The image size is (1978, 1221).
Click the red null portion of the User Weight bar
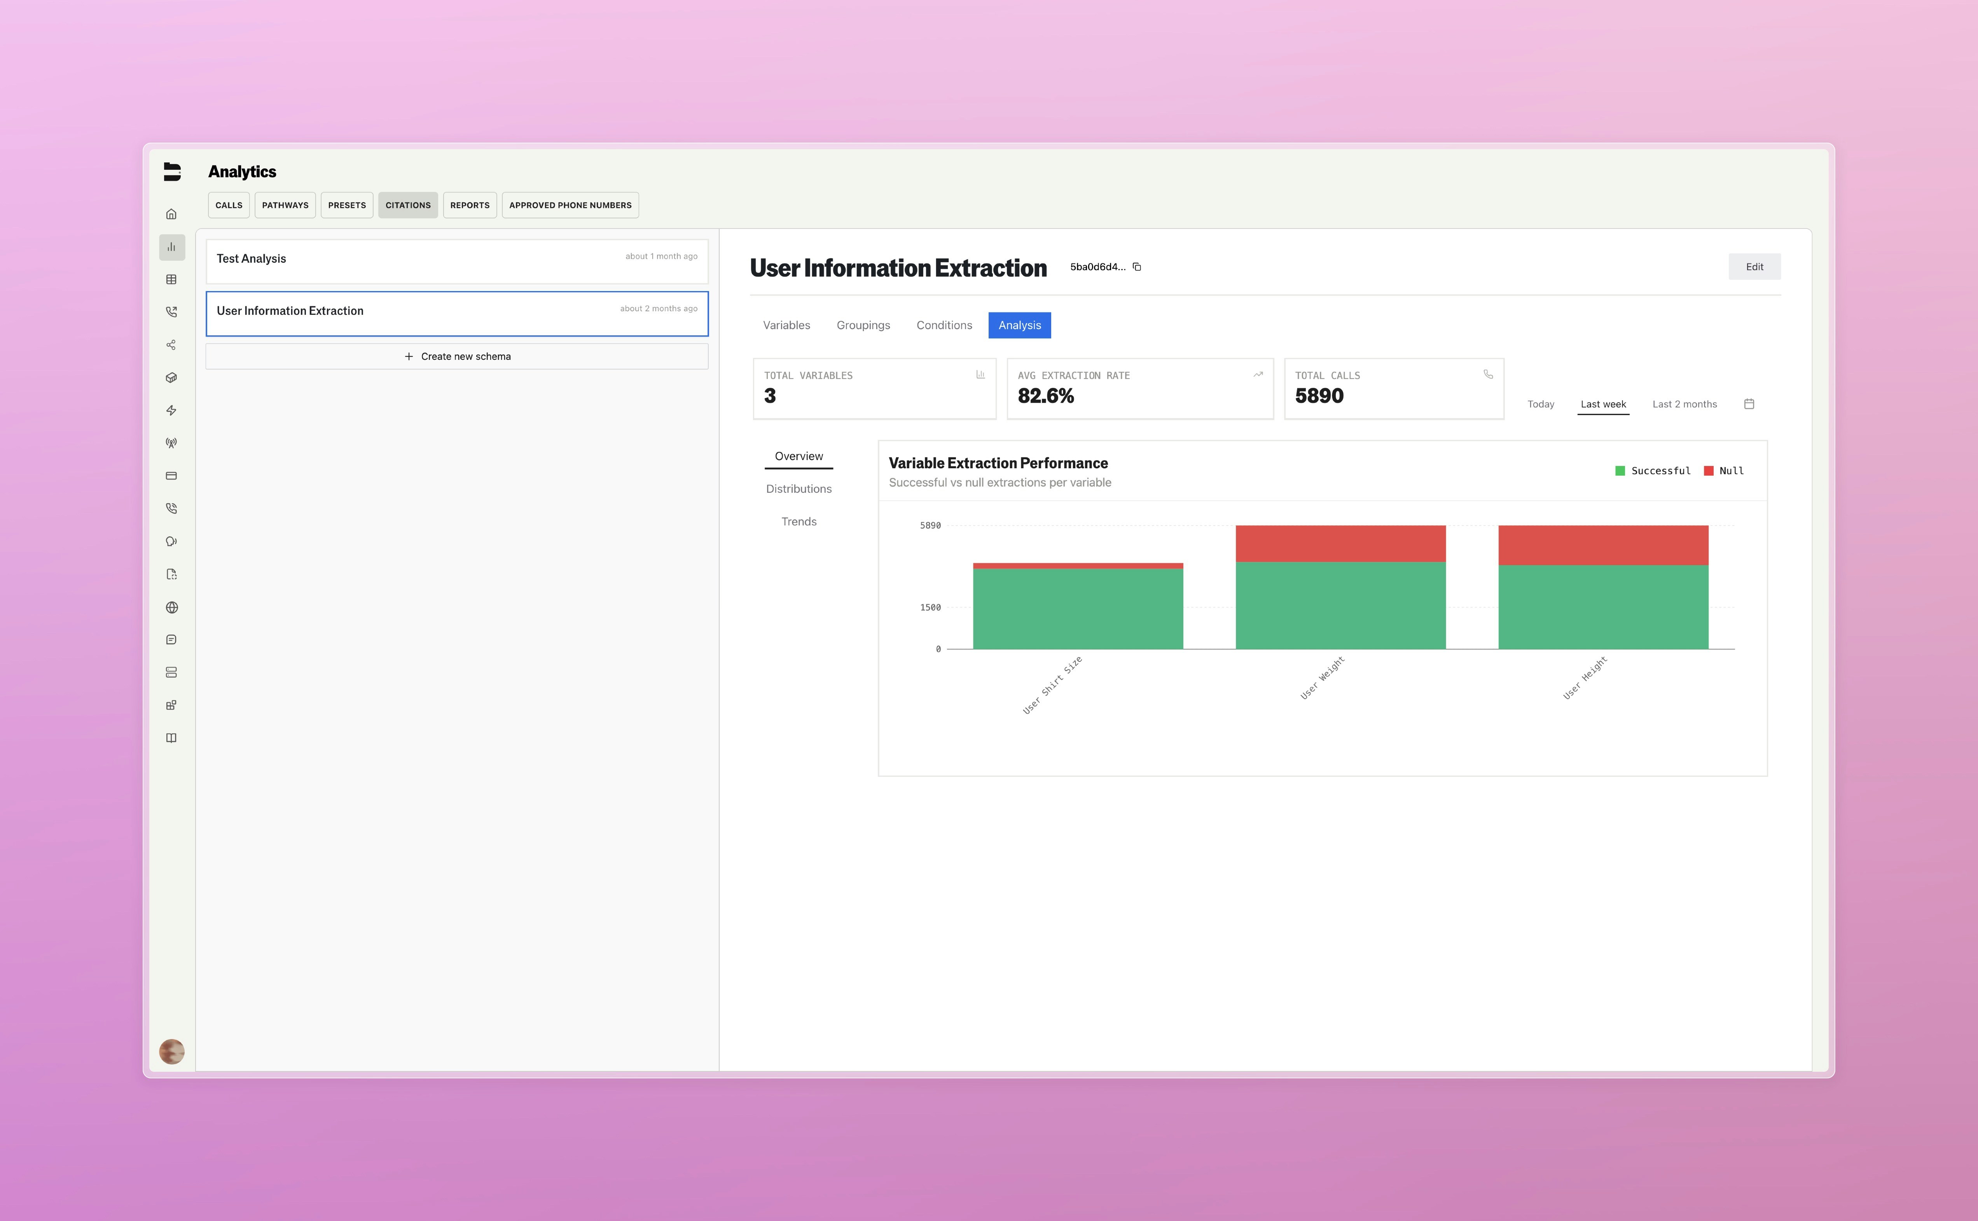[x=1340, y=544]
